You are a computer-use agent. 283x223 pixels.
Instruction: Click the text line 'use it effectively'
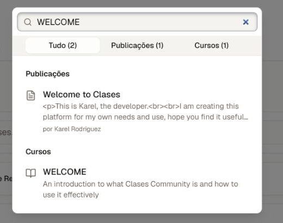(x=71, y=195)
